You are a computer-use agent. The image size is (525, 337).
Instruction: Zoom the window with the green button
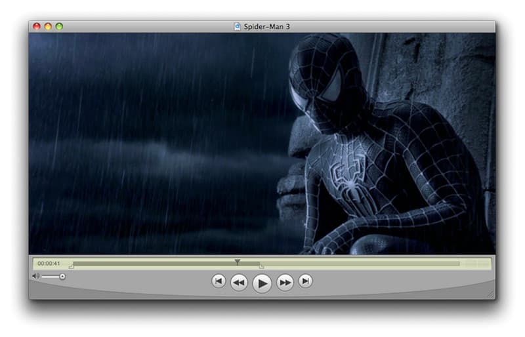click(x=59, y=26)
